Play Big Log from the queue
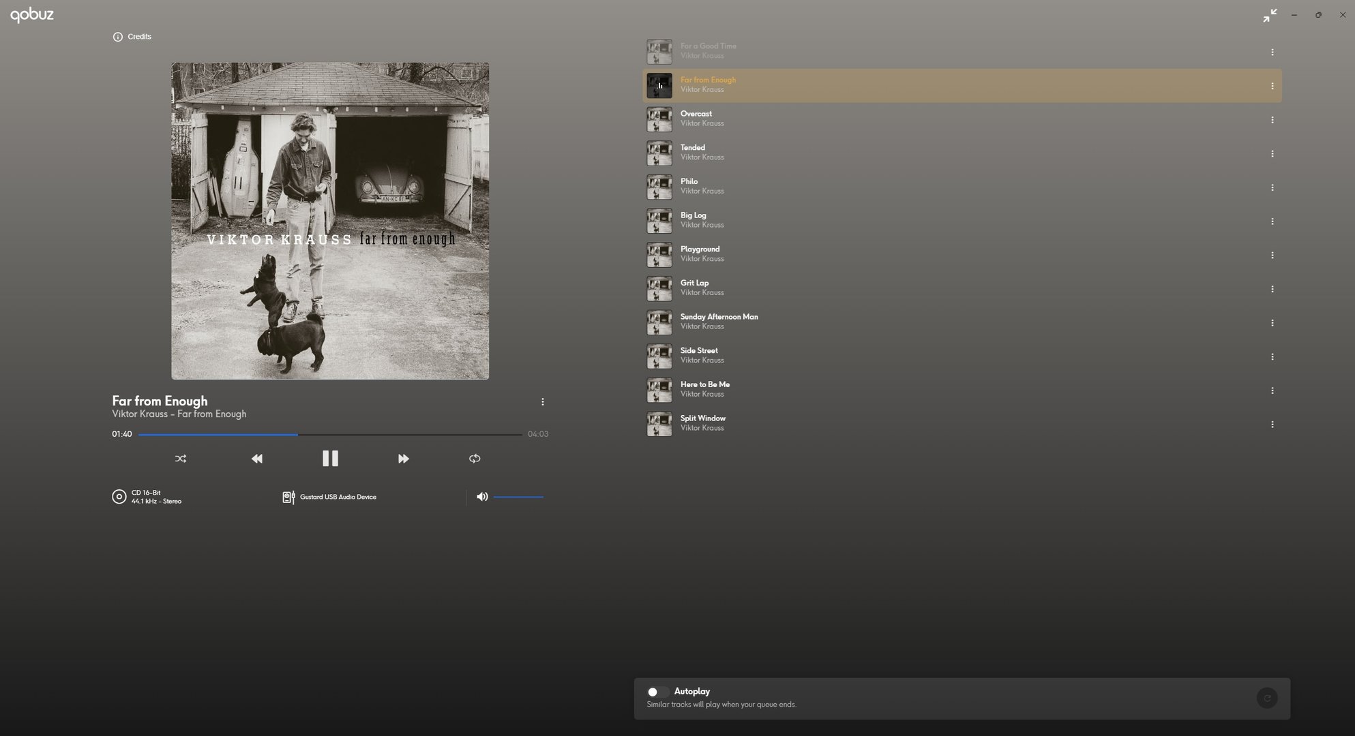This screenshot has width=1355, height=736. coord(693,215)
